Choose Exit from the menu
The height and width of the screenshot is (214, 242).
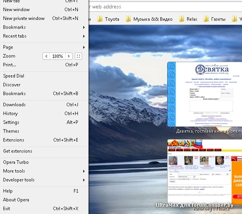[44, 209]
